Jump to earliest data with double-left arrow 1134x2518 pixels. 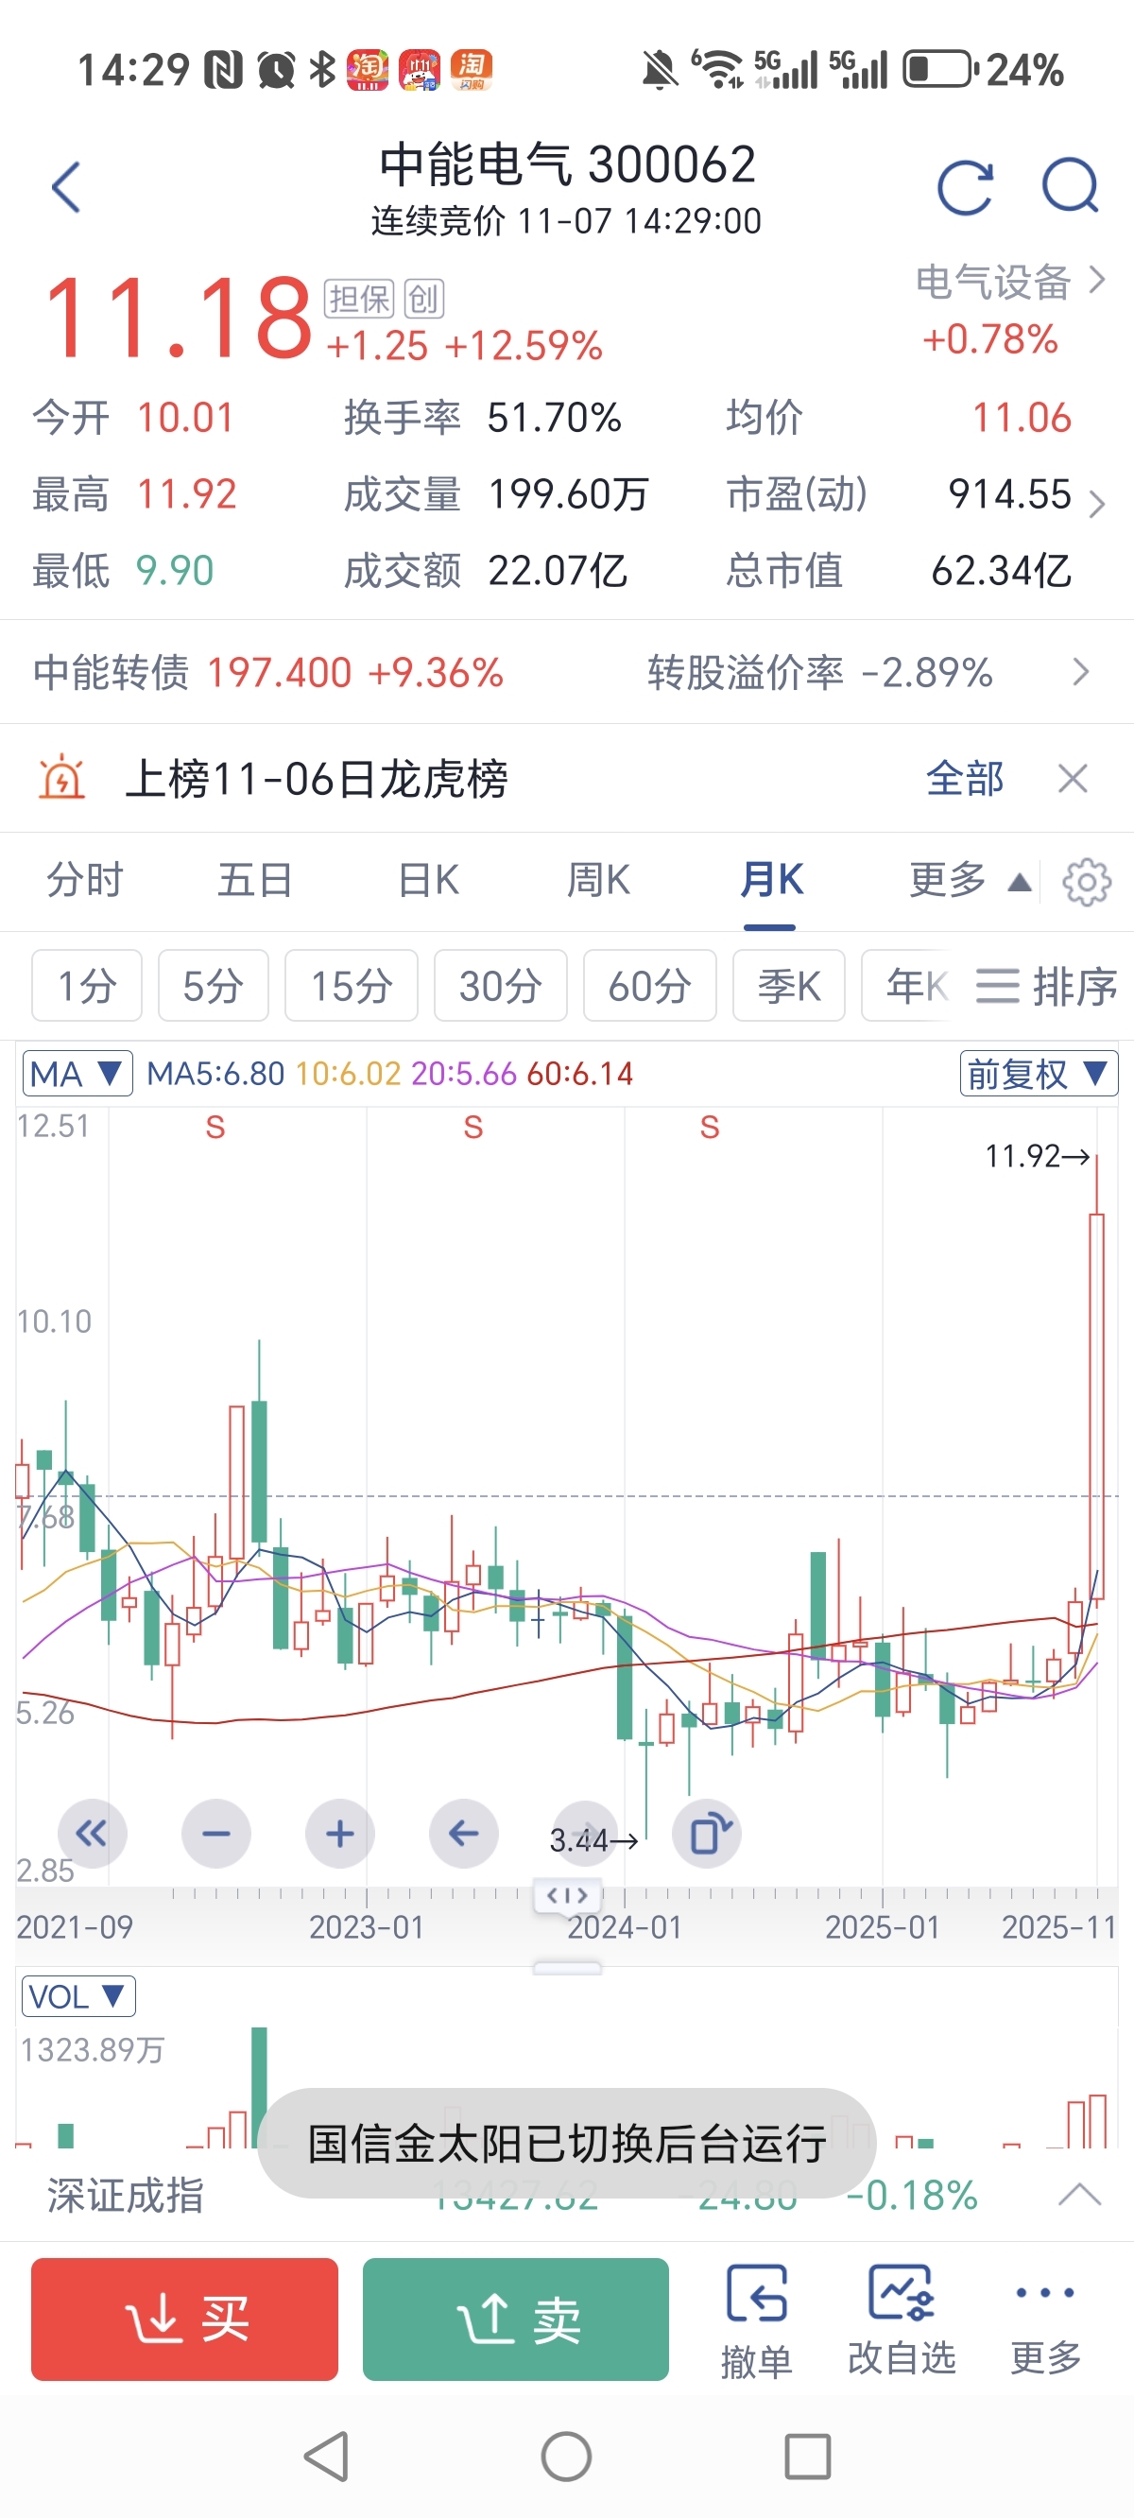(92, 1834)
